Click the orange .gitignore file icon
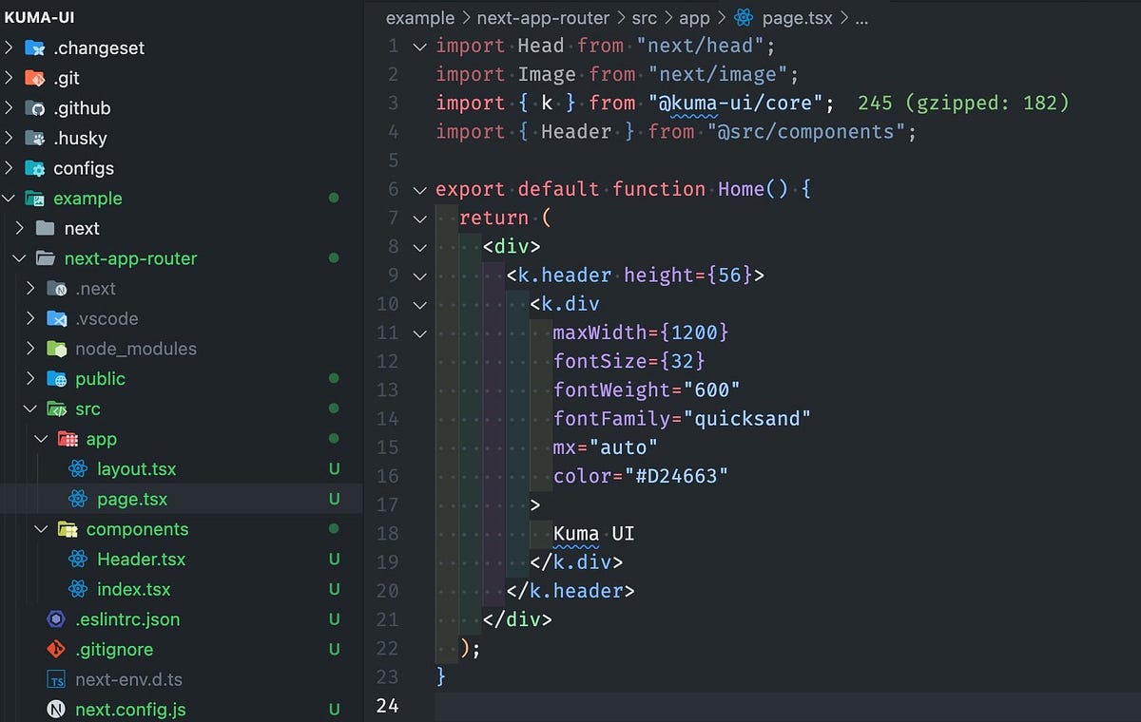This screenshot has height=722, width=1141. coord(55,649)
